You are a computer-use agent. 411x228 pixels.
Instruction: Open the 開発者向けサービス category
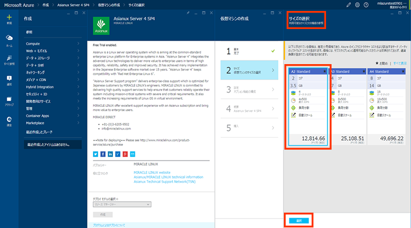point(53,101)
